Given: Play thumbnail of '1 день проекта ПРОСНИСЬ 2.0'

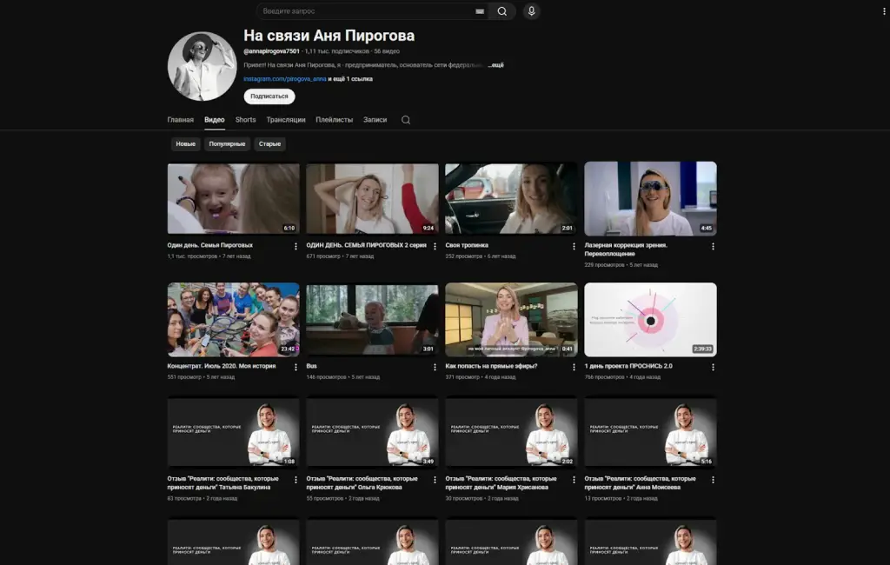Looking at the screenshot, I should pos(650,320).
